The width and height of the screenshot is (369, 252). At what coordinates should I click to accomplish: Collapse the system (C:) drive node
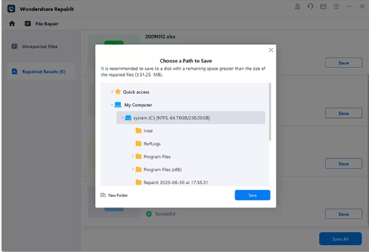122,118
